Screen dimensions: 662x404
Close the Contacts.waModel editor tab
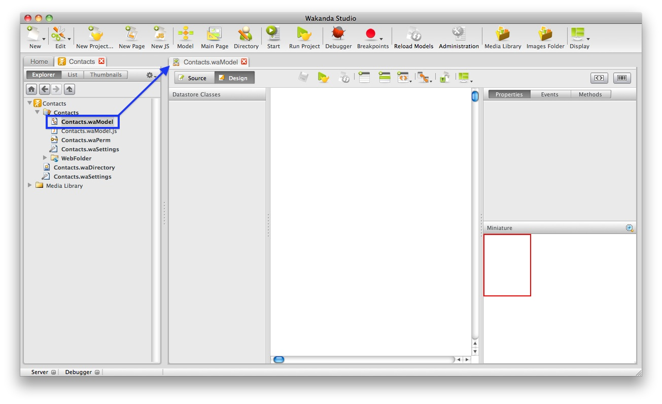tap(244, 62)
